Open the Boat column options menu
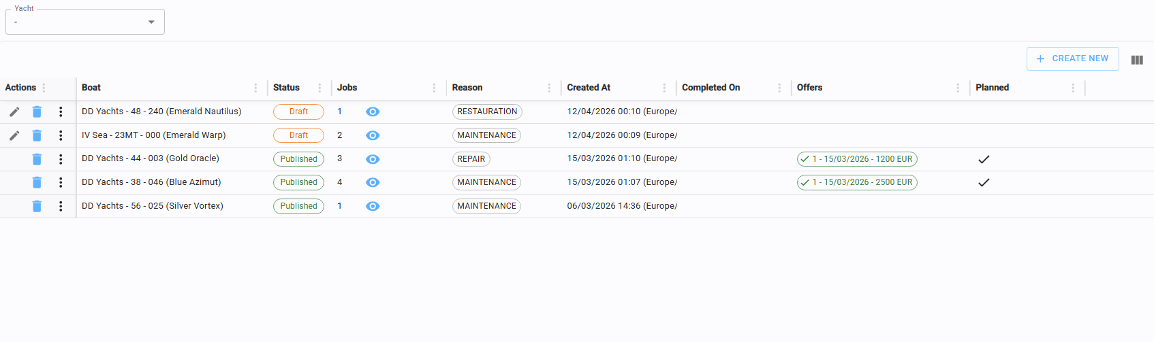Screen dimensions: 1154x342 click(255, 88)
